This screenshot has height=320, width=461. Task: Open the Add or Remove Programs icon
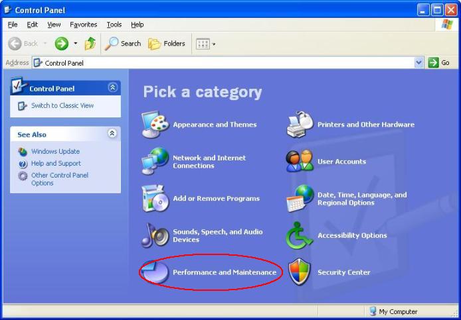(155, 199)
